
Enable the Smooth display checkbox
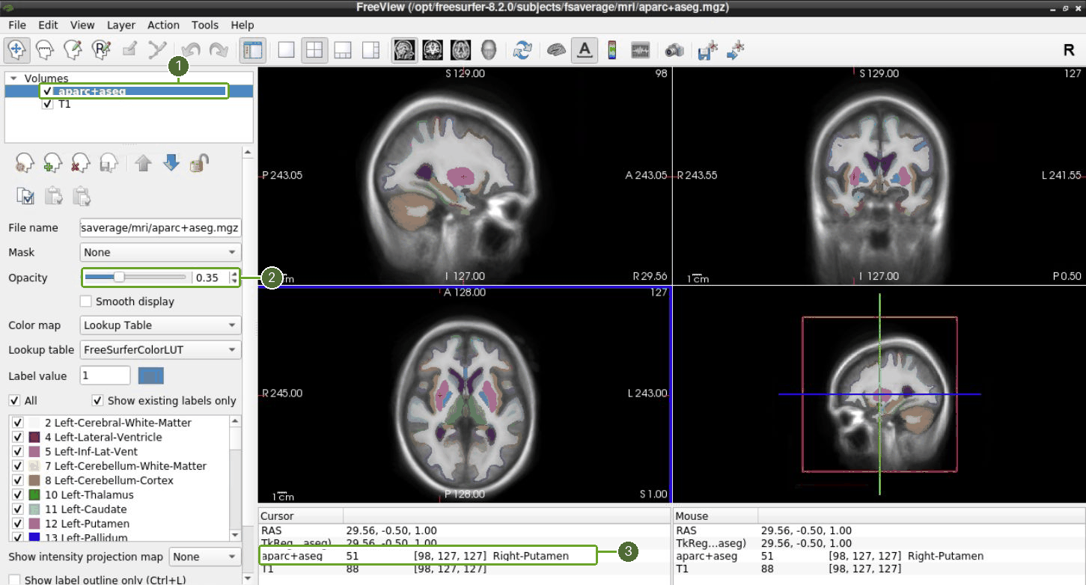pos(86,301)
